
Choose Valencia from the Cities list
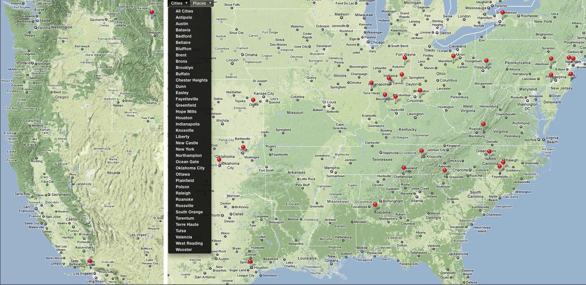184,237
